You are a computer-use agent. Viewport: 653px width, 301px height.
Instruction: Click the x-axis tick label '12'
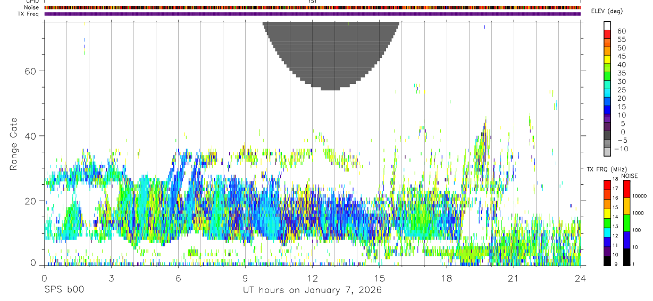[x=313, y=278]
